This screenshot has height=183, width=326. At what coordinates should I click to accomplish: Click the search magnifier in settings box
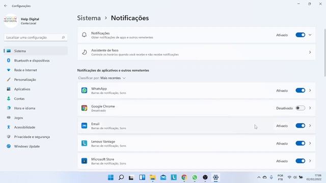[x=63, y=37]
